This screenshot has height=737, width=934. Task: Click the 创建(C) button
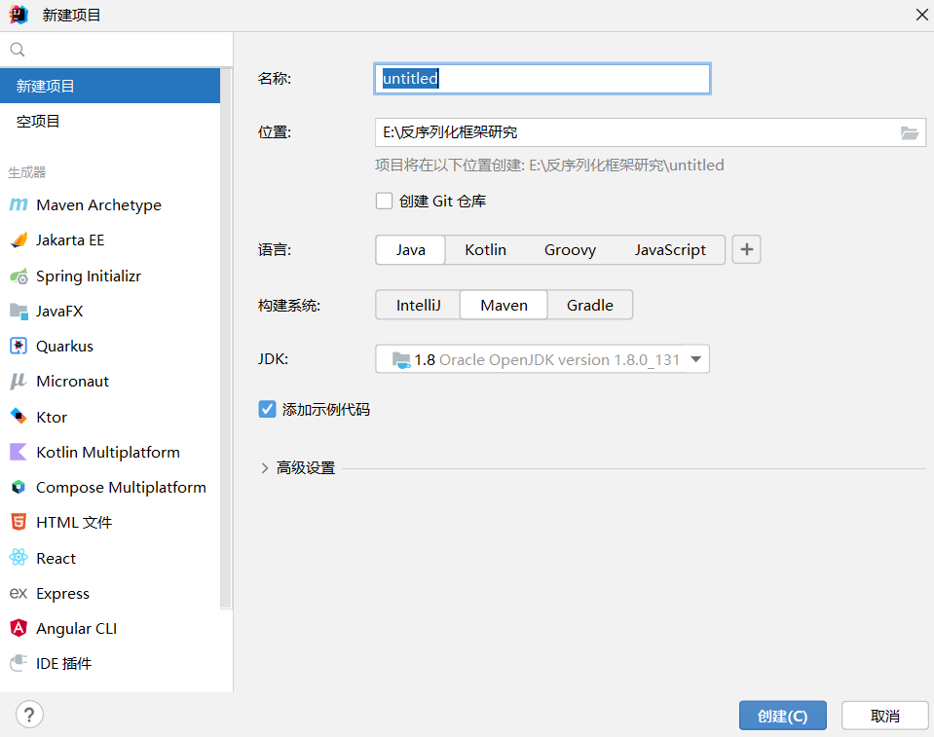[783, 716]
